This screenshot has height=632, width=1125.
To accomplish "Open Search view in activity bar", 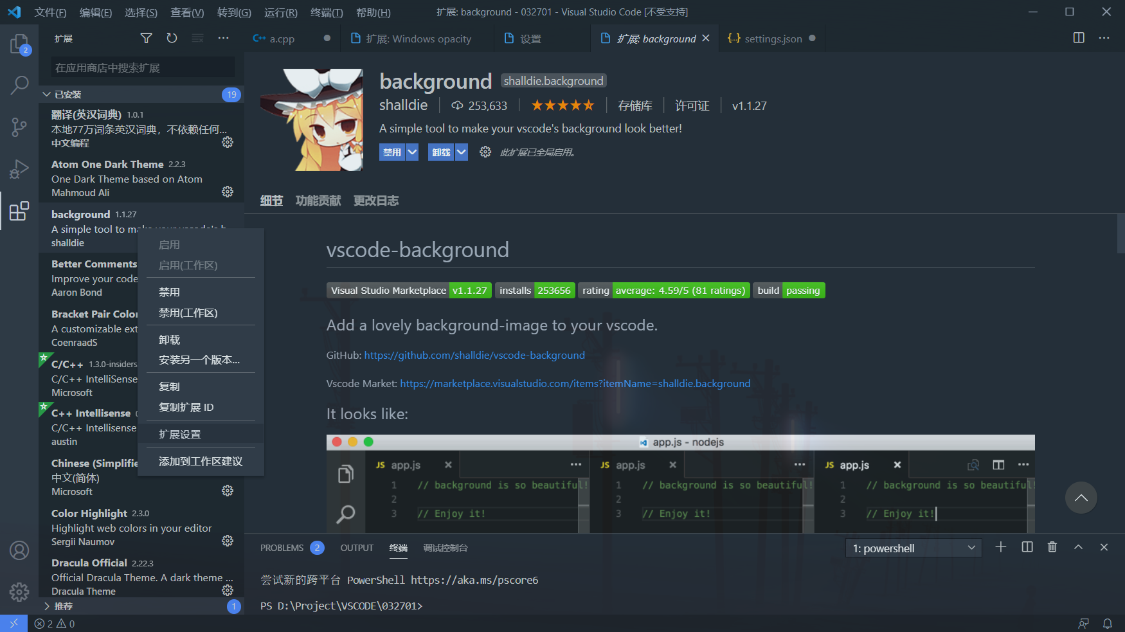I will (x=19, y=85).
